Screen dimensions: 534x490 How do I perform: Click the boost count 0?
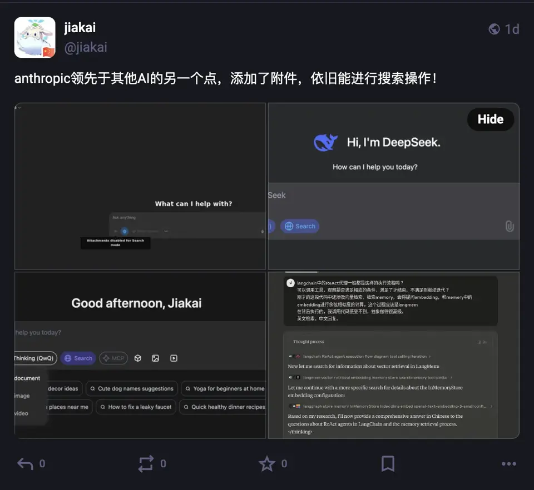[164, 464]
